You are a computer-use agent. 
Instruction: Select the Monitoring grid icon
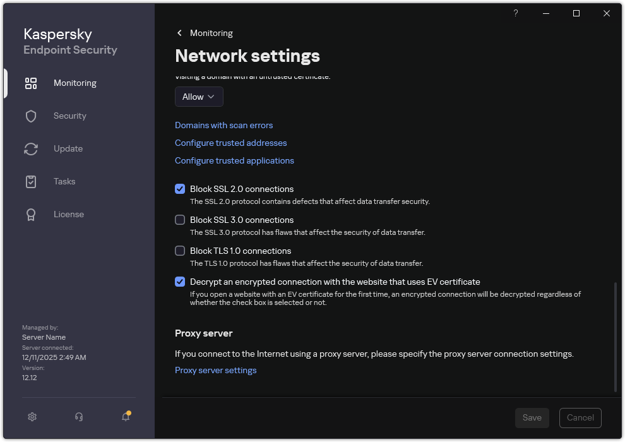pyautogui.click(x=31, y=83)
